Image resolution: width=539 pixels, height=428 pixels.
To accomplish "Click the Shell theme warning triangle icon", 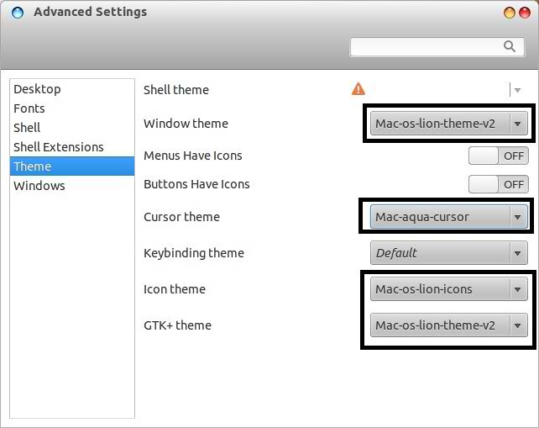I will [x=358, y=89].
